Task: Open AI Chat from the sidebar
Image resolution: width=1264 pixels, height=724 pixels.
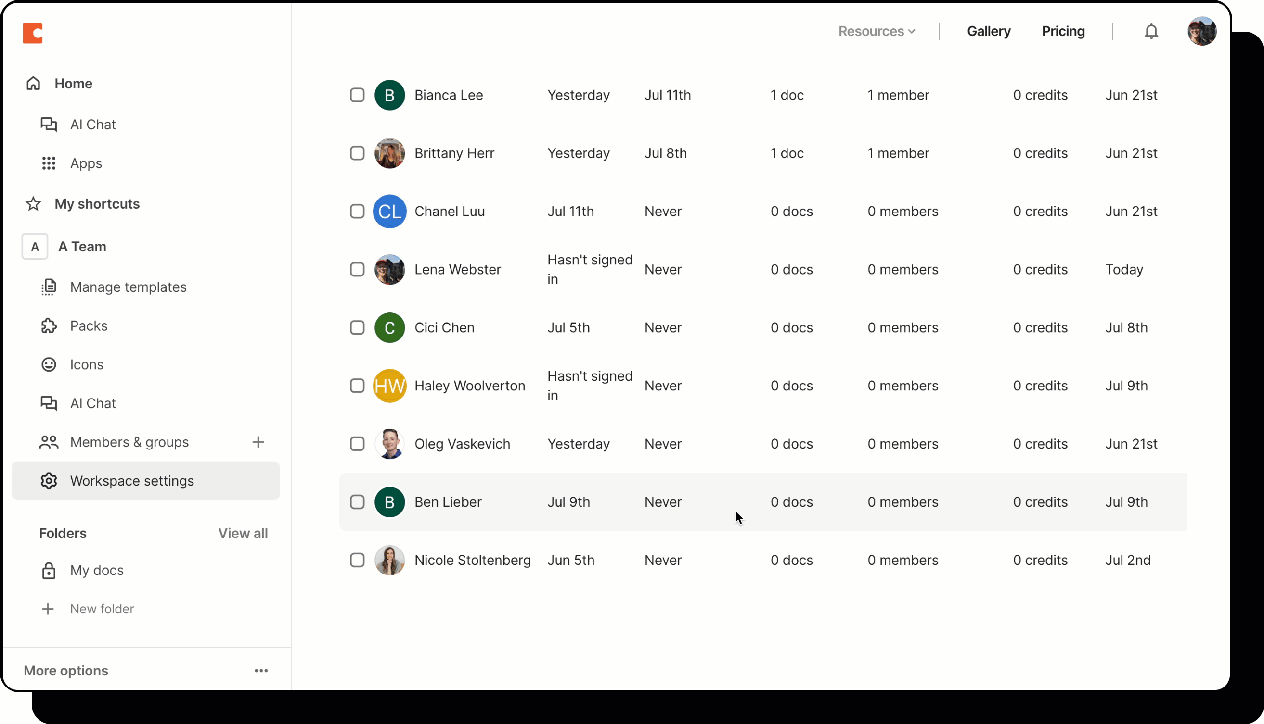Action: tap(93, 125)
